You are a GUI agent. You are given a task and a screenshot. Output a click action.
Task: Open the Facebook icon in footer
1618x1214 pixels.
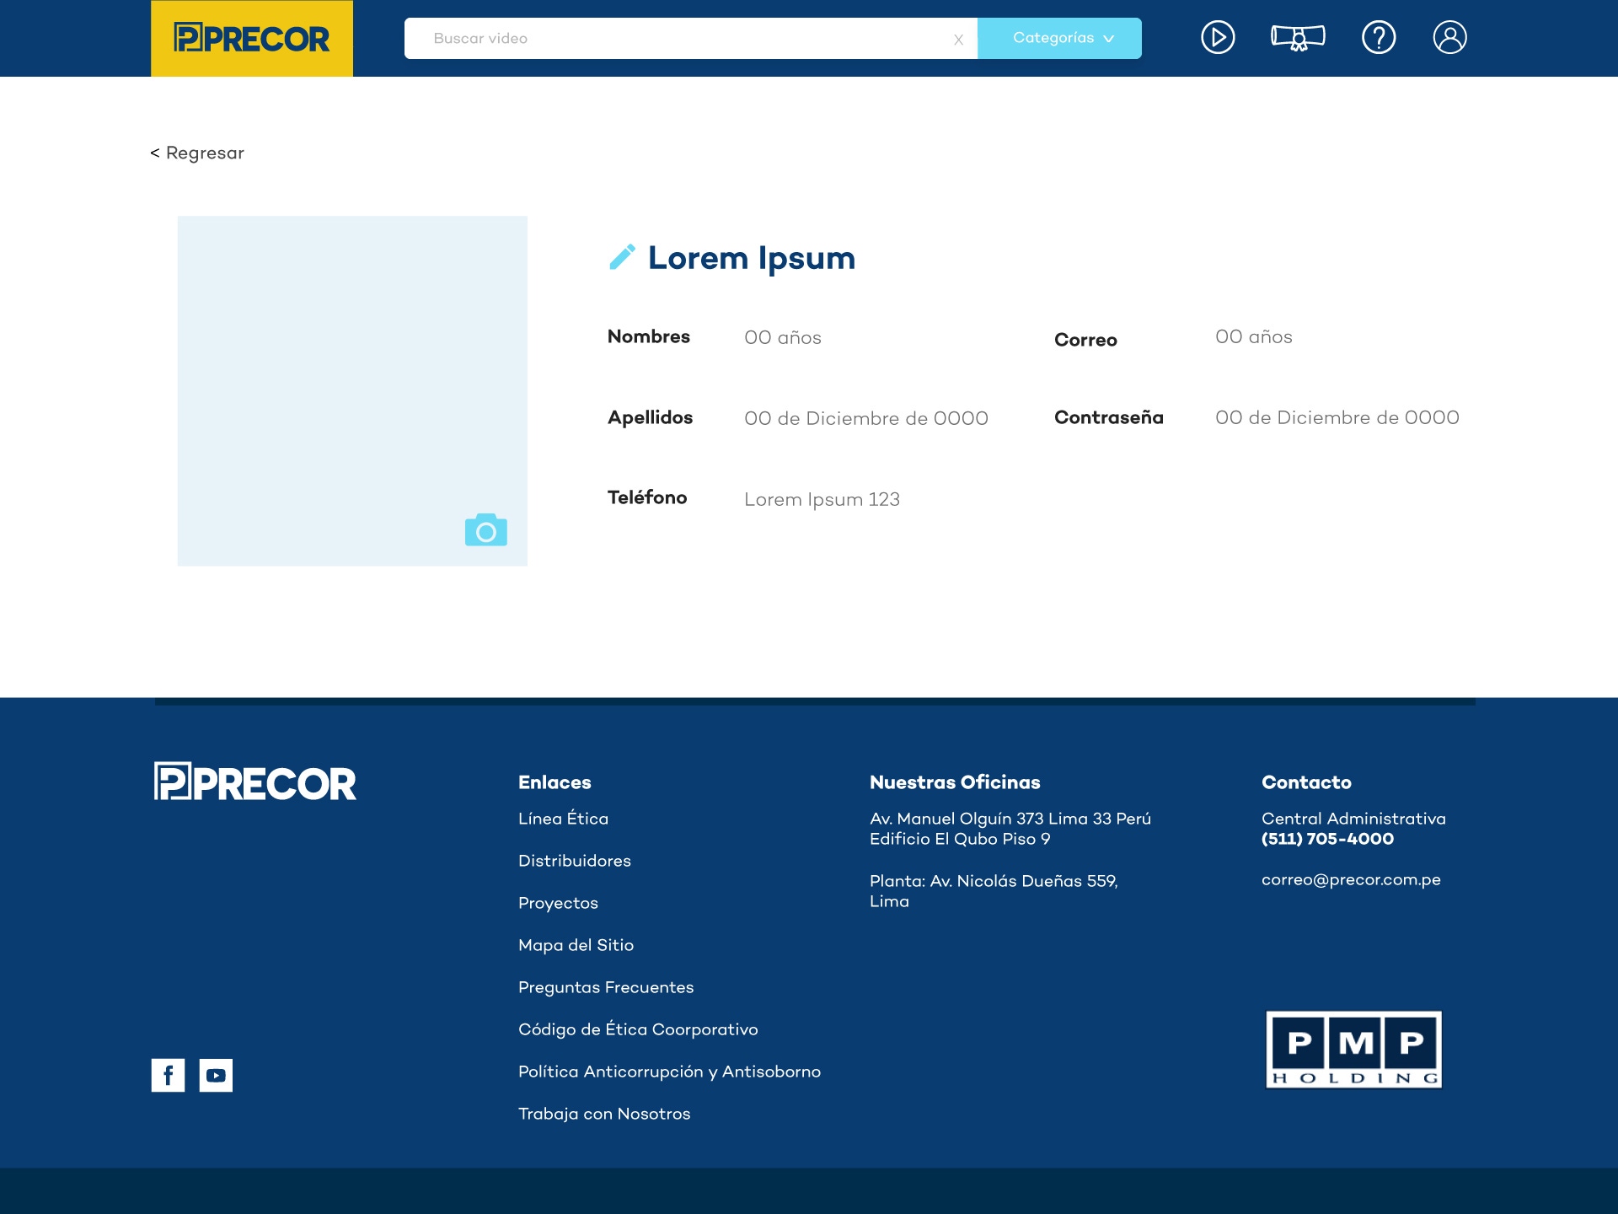pos(168,1075)
